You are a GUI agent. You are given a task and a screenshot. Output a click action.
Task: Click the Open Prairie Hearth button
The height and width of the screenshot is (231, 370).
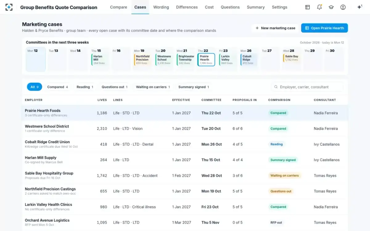point(324,28)
